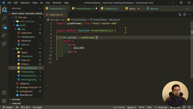Switch to the App.js tab

(x=134, y=8)
